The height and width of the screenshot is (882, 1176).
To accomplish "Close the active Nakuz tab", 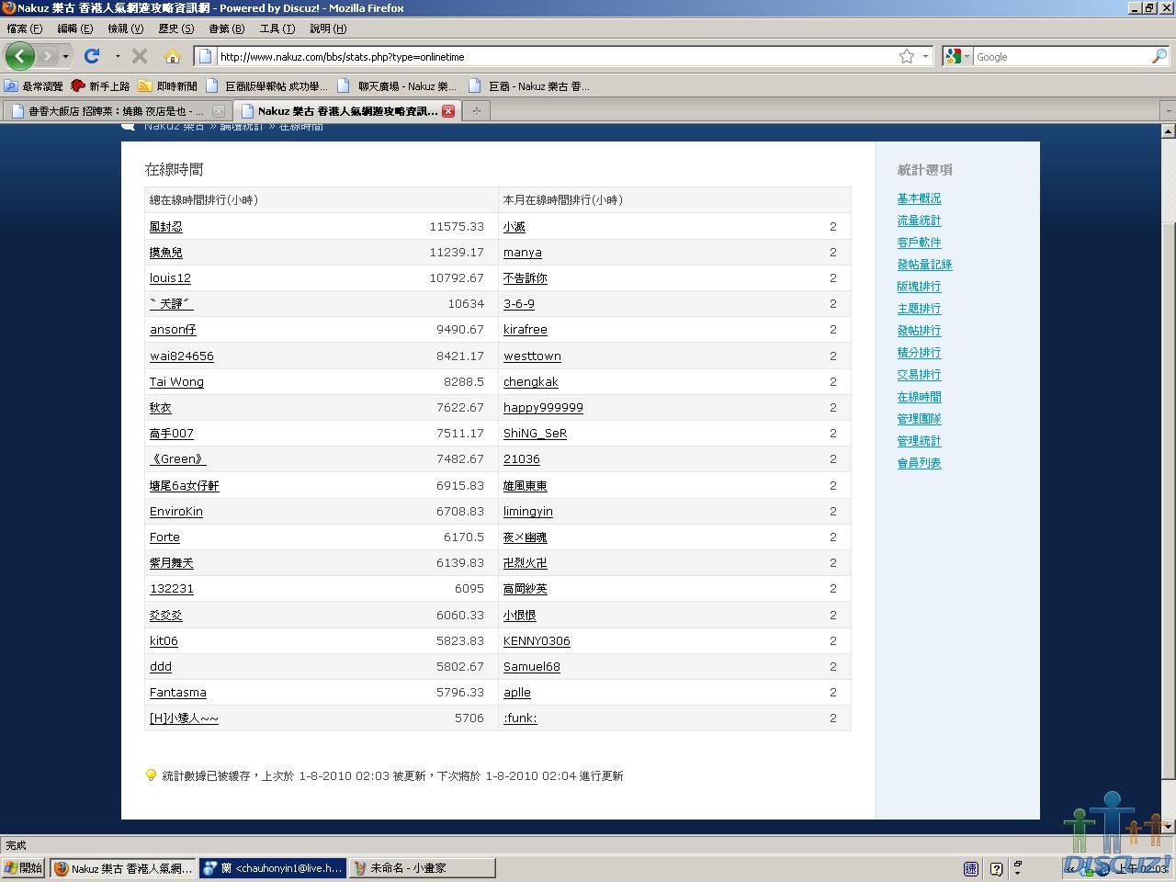I will pyautogui.click(x=448, y=111).
